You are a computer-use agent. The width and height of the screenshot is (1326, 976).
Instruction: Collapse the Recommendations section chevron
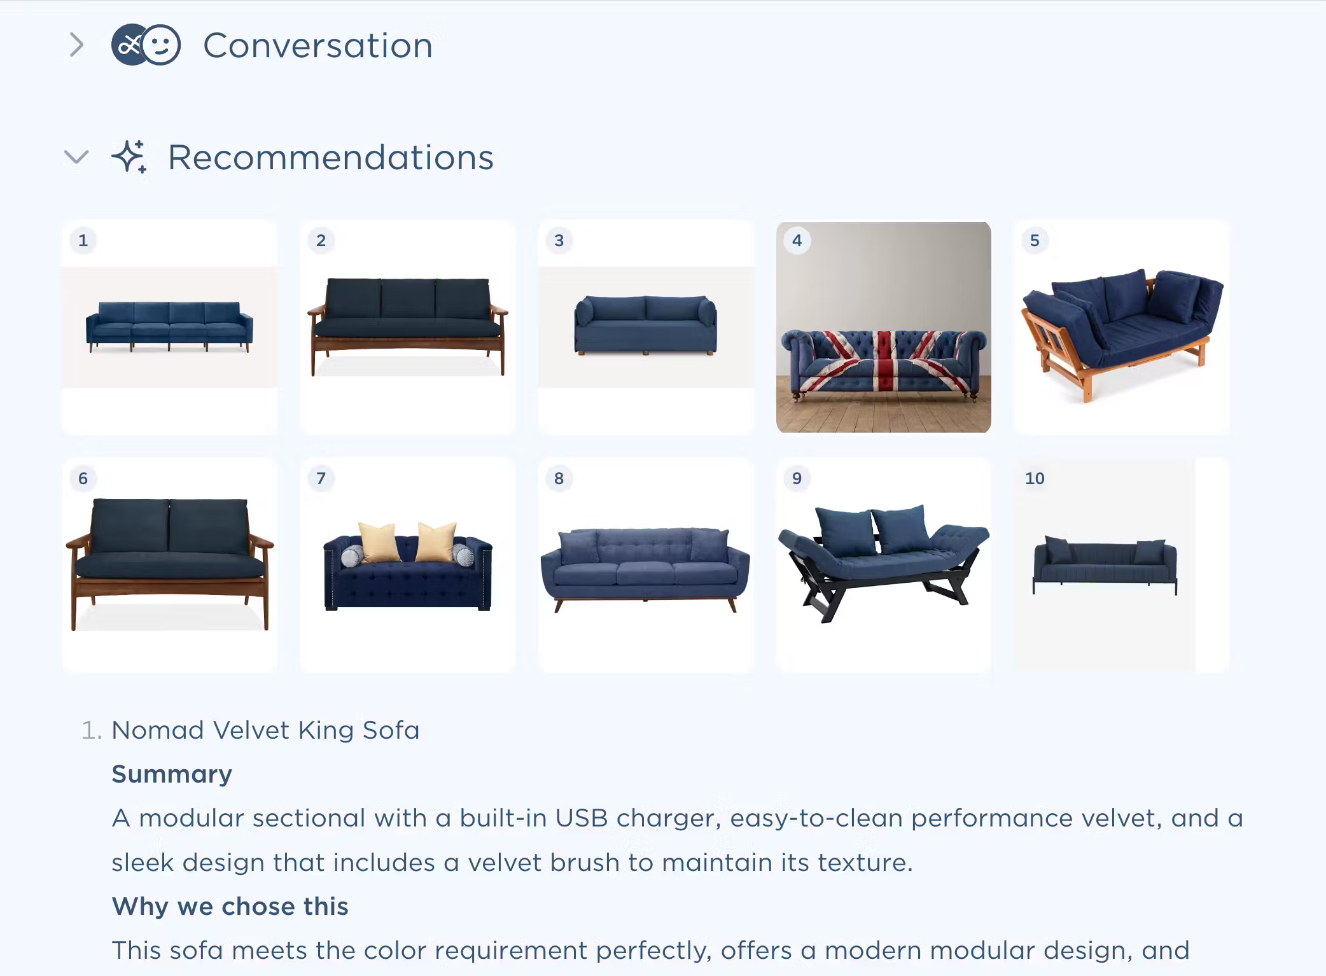pyautogui.click(x=76, y=157)
